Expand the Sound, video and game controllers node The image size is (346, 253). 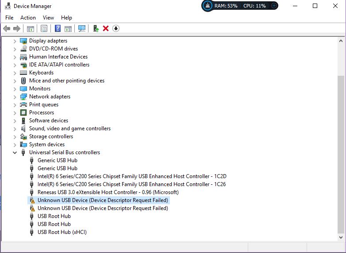[15, 129]
